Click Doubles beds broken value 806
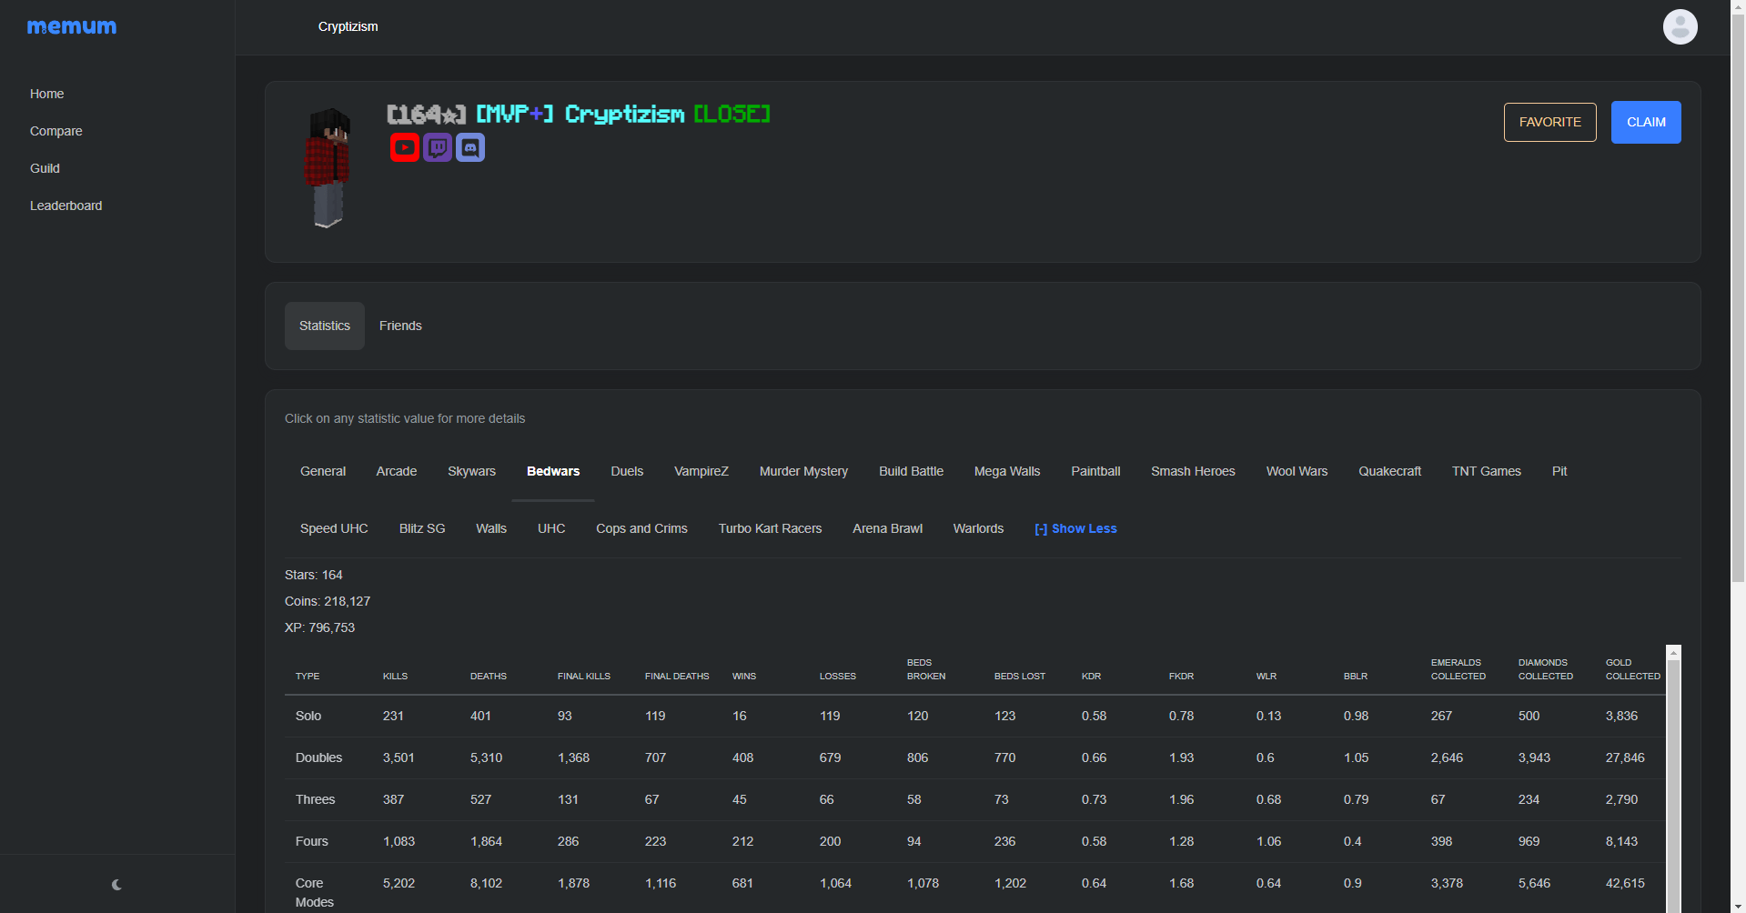 pos(917,757)
